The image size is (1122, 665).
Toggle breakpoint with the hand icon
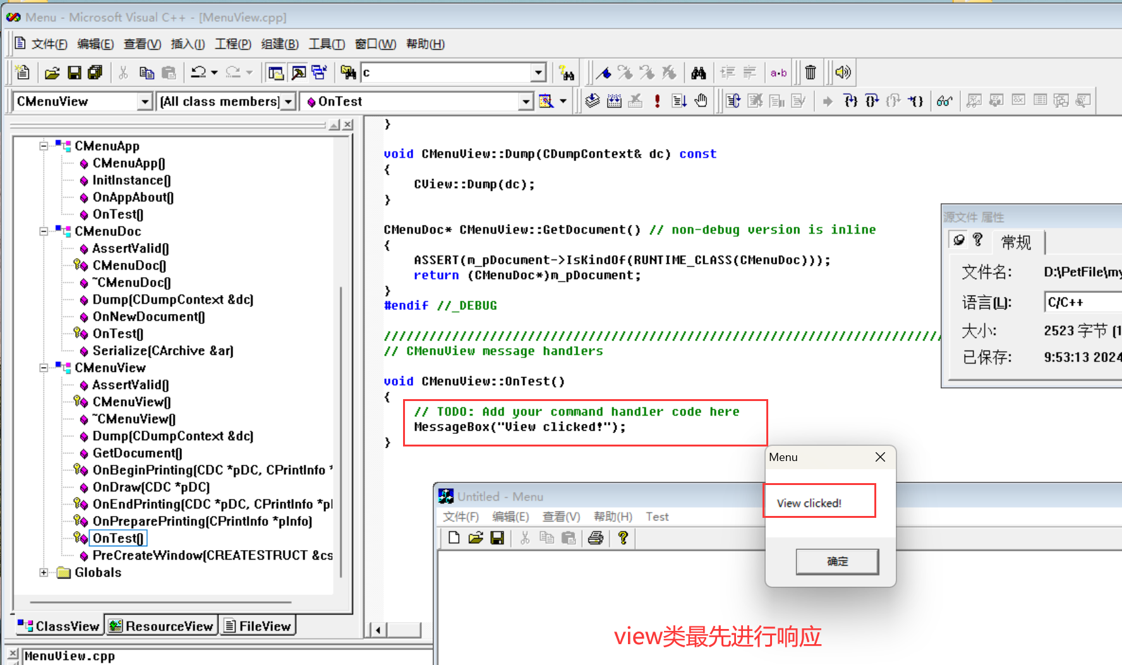[701, 100]
